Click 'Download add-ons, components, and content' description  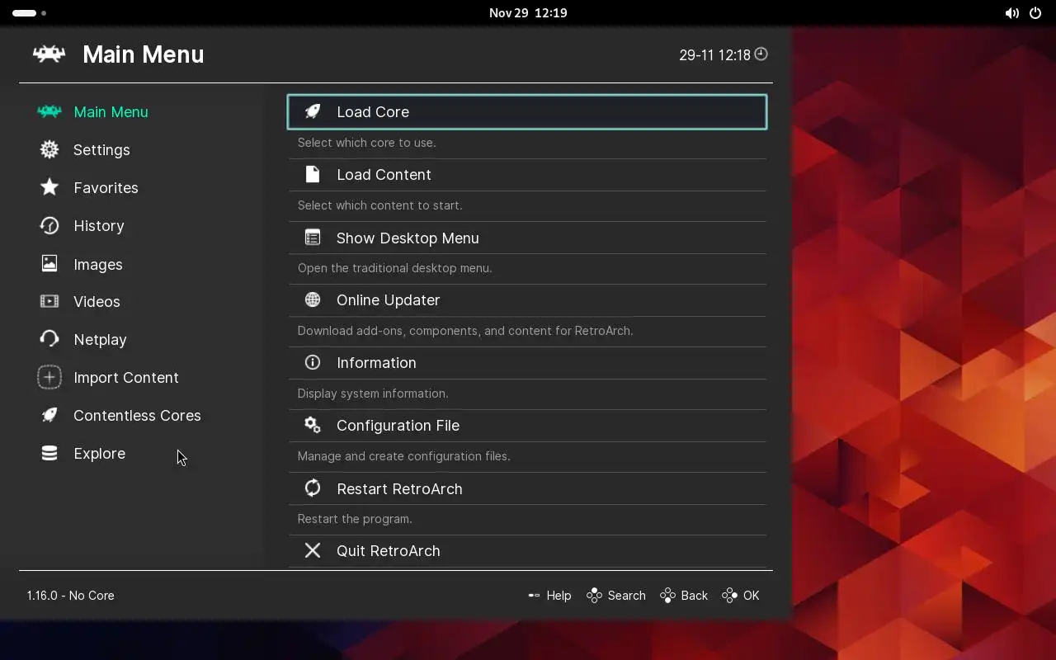[x=465, y=330]
